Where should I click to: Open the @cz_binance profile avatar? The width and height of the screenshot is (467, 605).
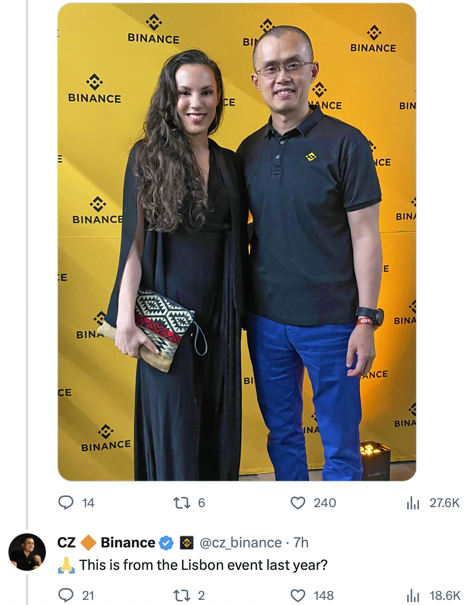27,552
